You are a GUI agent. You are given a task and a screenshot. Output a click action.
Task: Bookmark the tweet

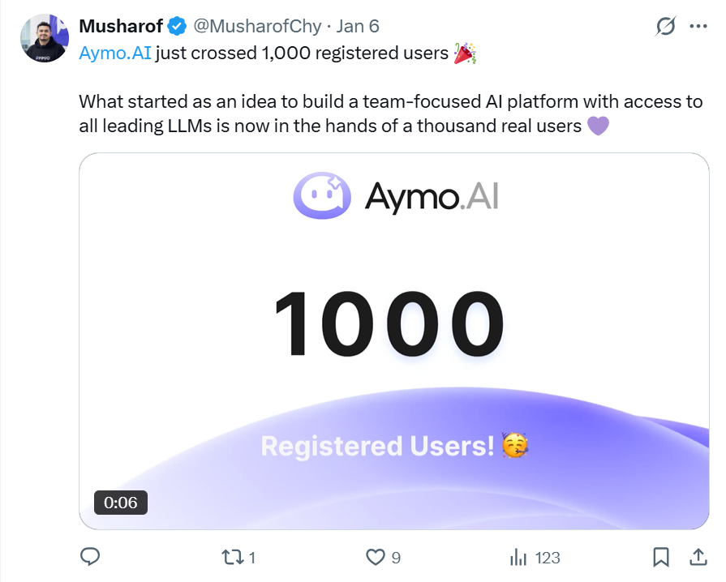pyautogui.click(x=662, y=557)
